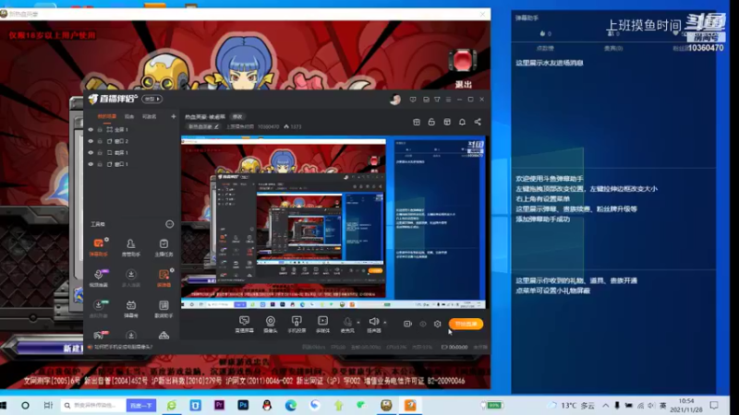Image resolution: width=739 pixels, height=415 pixels.
Task: Click the unlock padlock icon in room header
Action: point(431,122)
